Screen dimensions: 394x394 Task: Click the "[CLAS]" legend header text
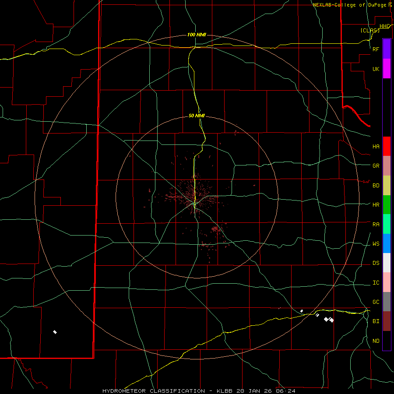[370, 30]
